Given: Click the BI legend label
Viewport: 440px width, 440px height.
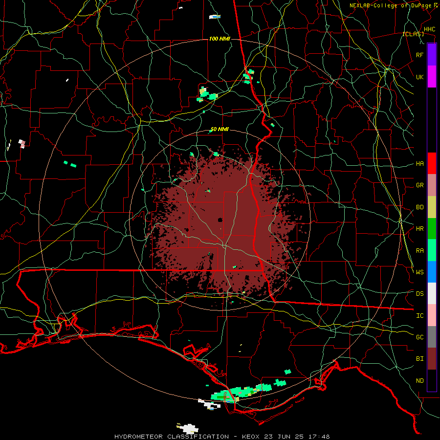Looking at the screenshot, I should 419,359.
